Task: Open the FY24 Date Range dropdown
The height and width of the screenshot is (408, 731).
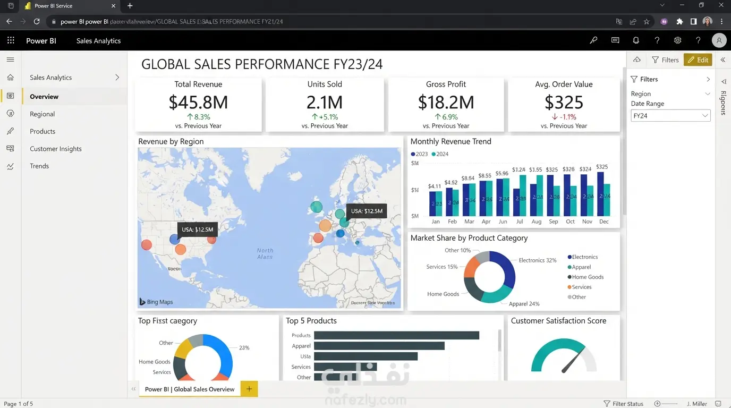Action: click(x=670, y=116)
